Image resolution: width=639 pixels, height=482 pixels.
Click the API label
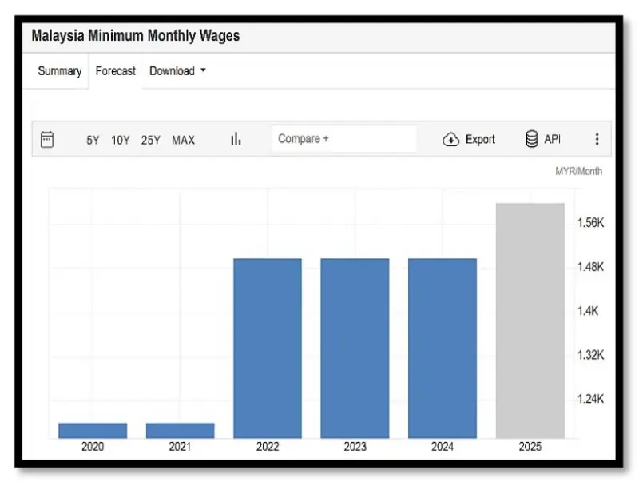click(552, 139)
